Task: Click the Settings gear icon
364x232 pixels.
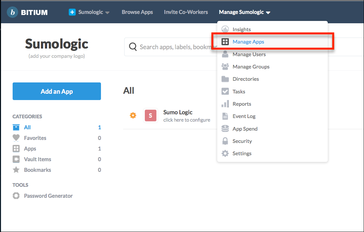Action: tap(225, 153)
